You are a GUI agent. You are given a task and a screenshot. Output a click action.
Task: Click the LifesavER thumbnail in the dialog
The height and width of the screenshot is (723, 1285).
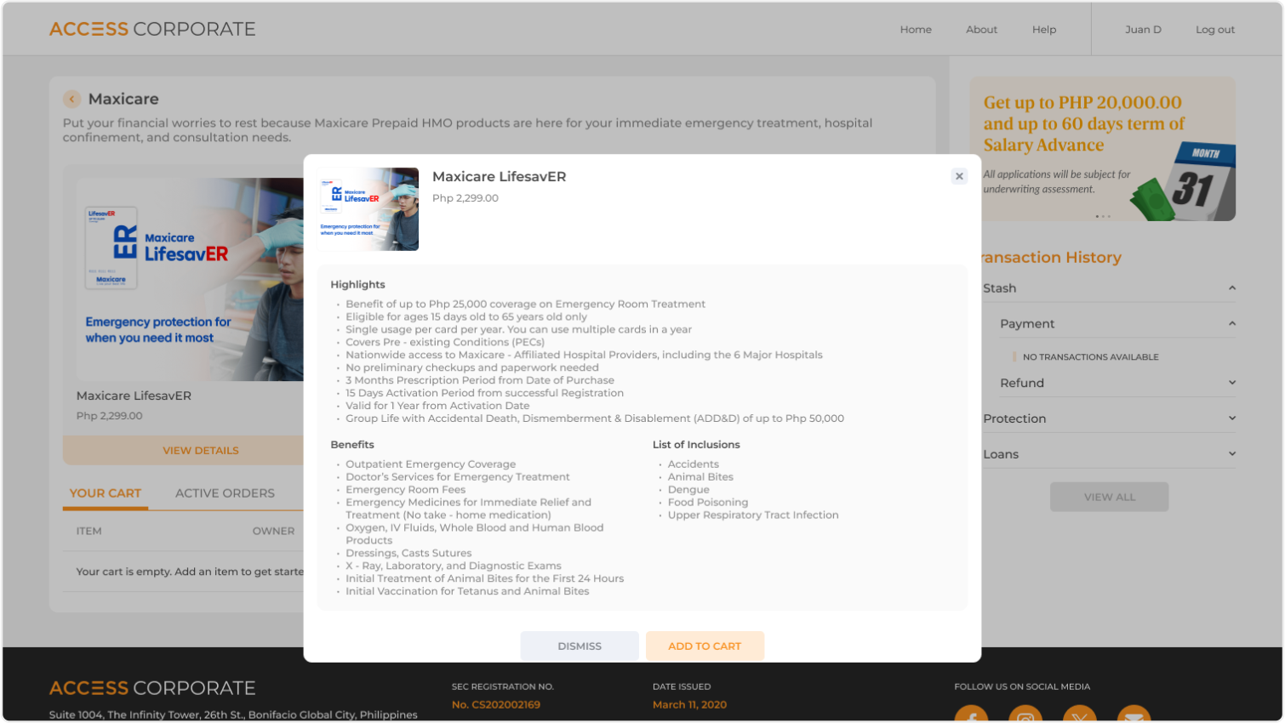coord(368,209)
